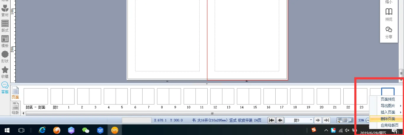This screenshot has height=135, width=404.
Task: Select the 封底 - 封面 cover thumbnail
Action: (x=36, y=96)
